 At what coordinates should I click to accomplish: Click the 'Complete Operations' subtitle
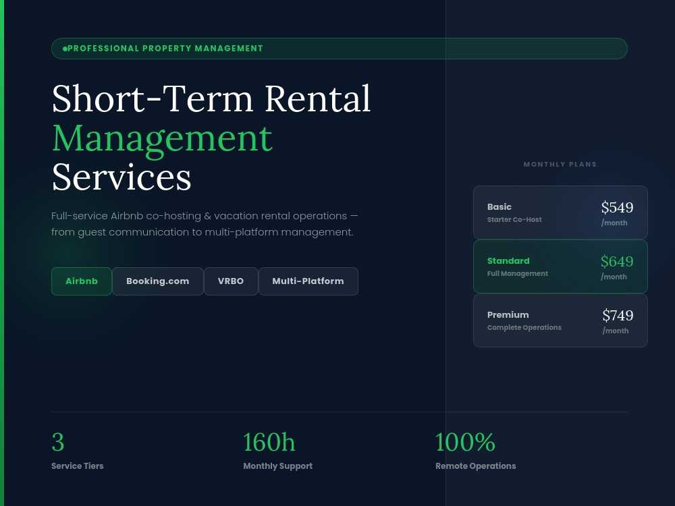tap(524, 327)
